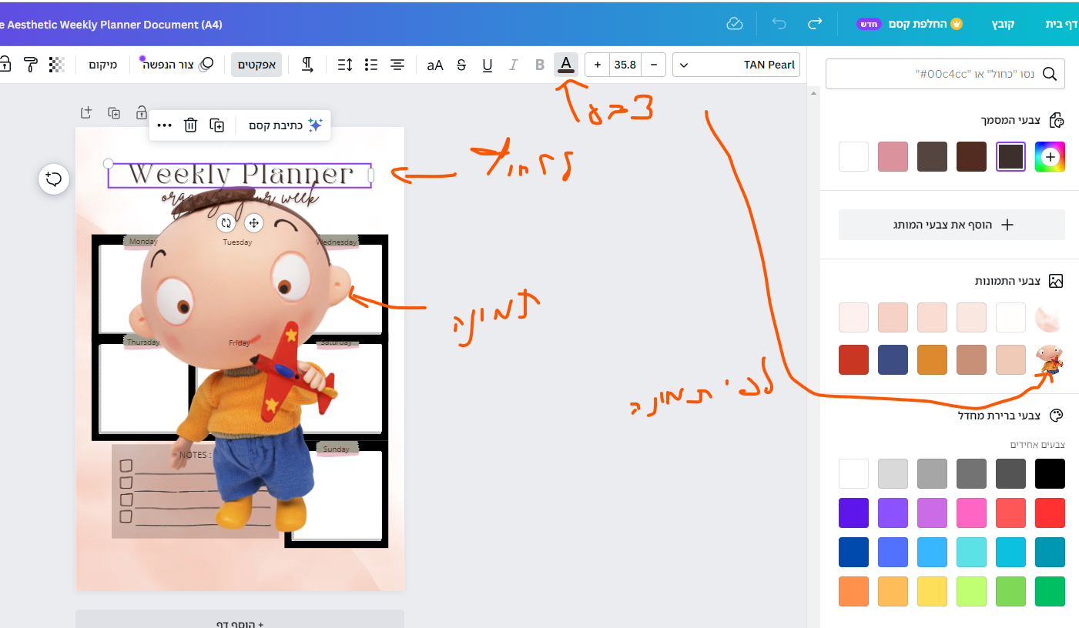Open the מיקום position panel

[102, 65]
